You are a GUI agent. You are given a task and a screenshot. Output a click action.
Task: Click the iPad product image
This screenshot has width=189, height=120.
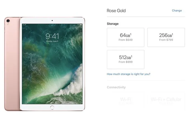tap(45, 64)
